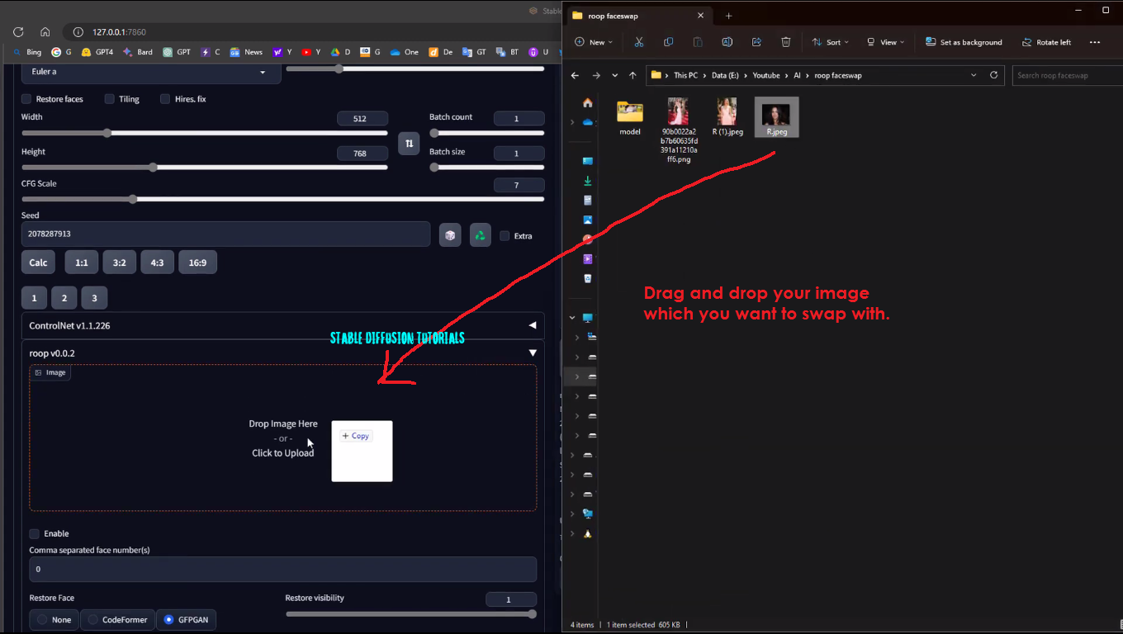Reuse last seed with recycle button
The height and width of the screenshot is (634, 1123).
point(481,235)
